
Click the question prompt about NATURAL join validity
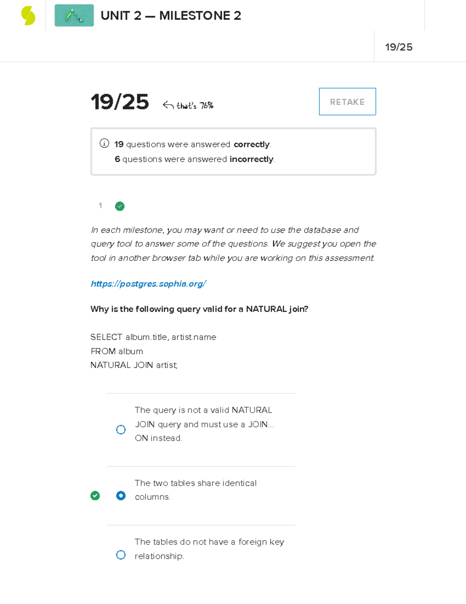pos(199,309)
